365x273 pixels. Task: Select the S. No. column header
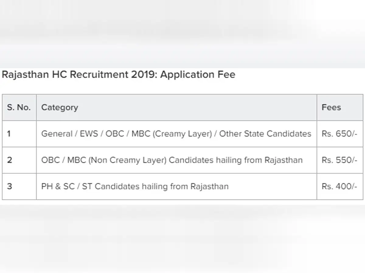[19, 107]
